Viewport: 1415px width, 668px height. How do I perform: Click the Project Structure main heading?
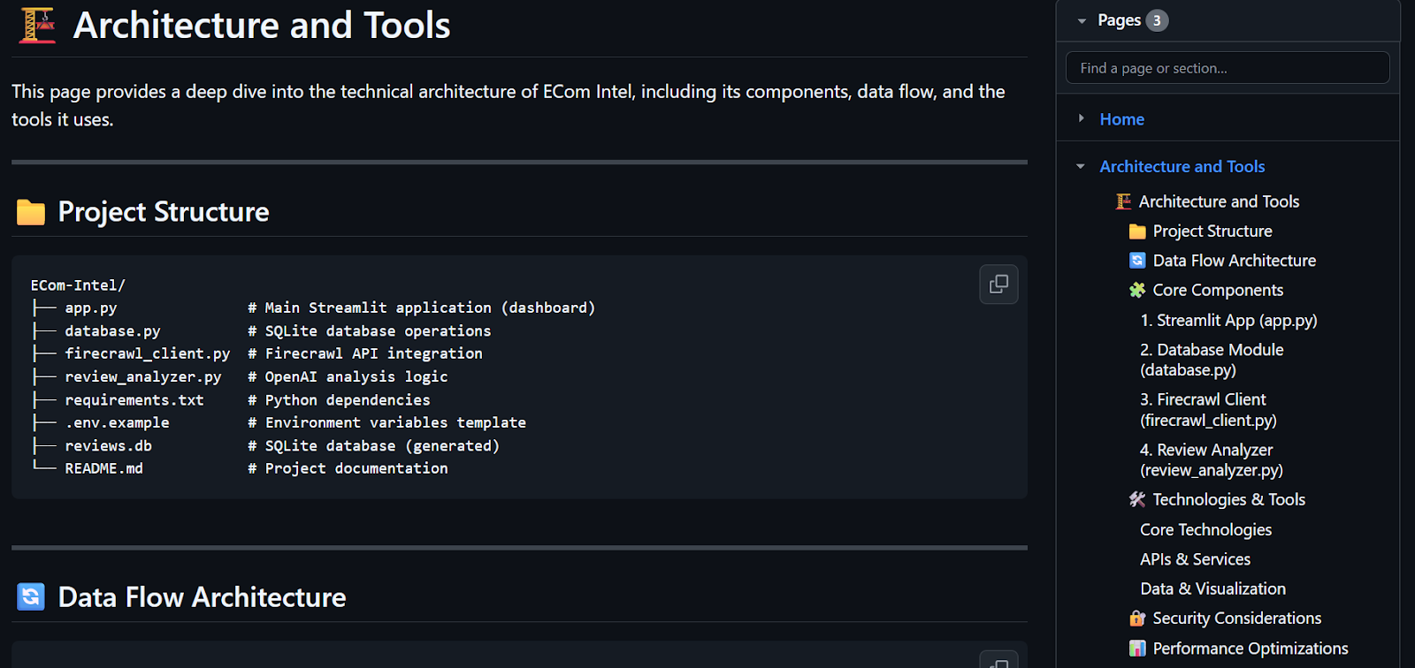pos(164,212)
